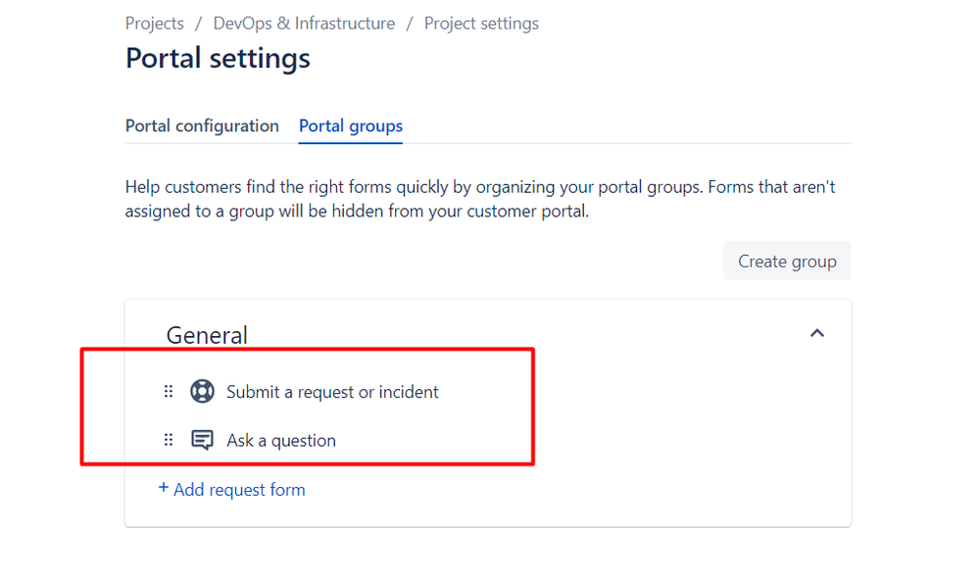
Task: Select the Portal groups tab
Action: (x=351, y=126)
